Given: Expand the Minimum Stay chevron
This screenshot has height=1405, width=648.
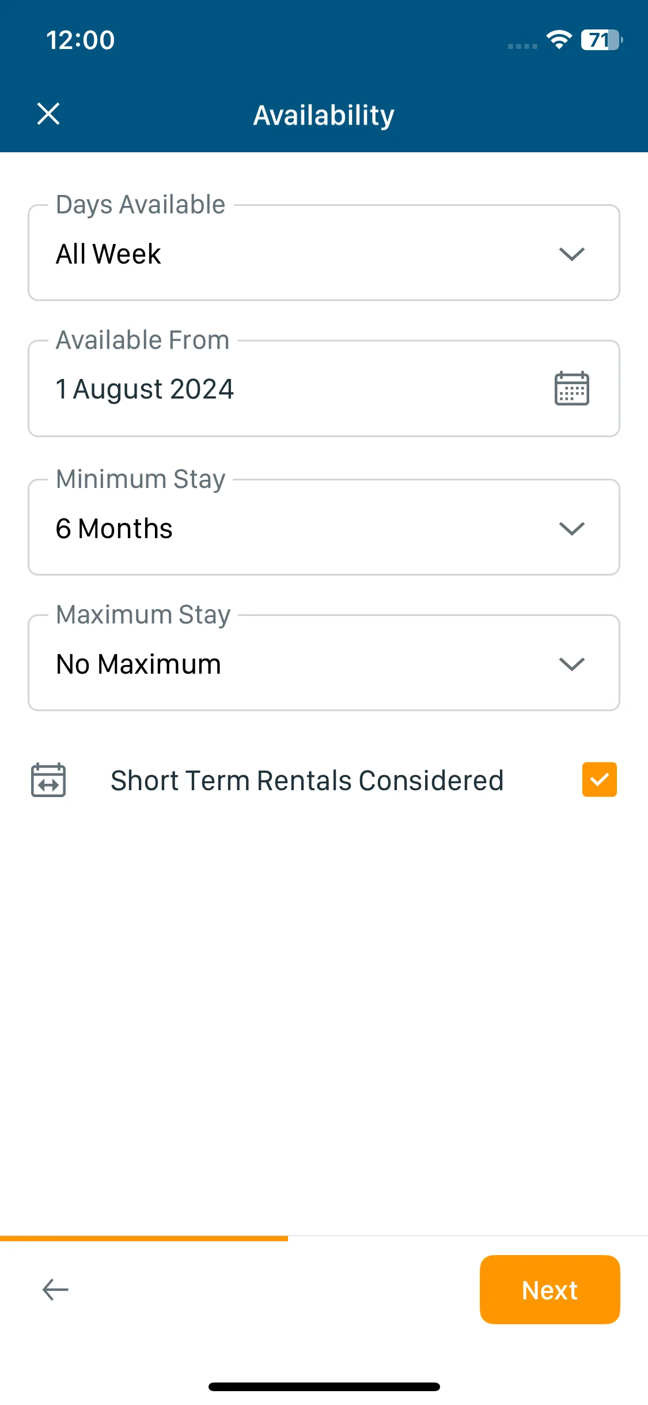Looking at the screenshot, I should [571, 528].
